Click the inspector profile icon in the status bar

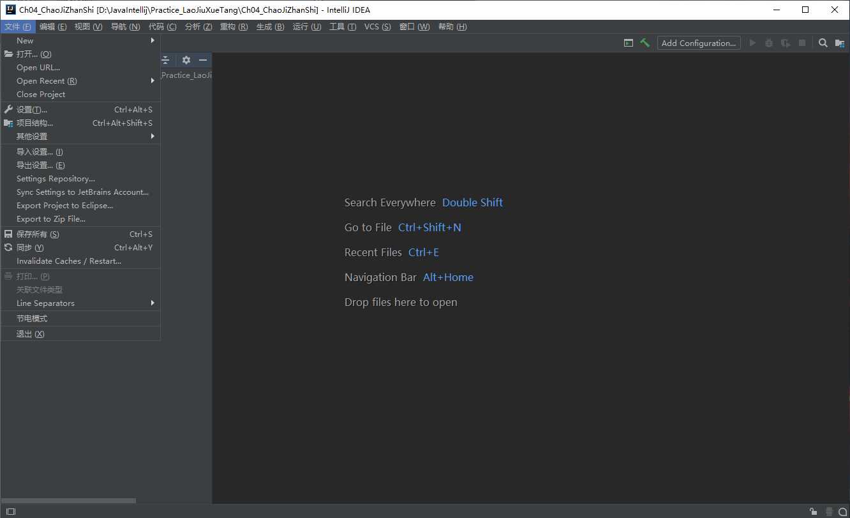(828, 512)
